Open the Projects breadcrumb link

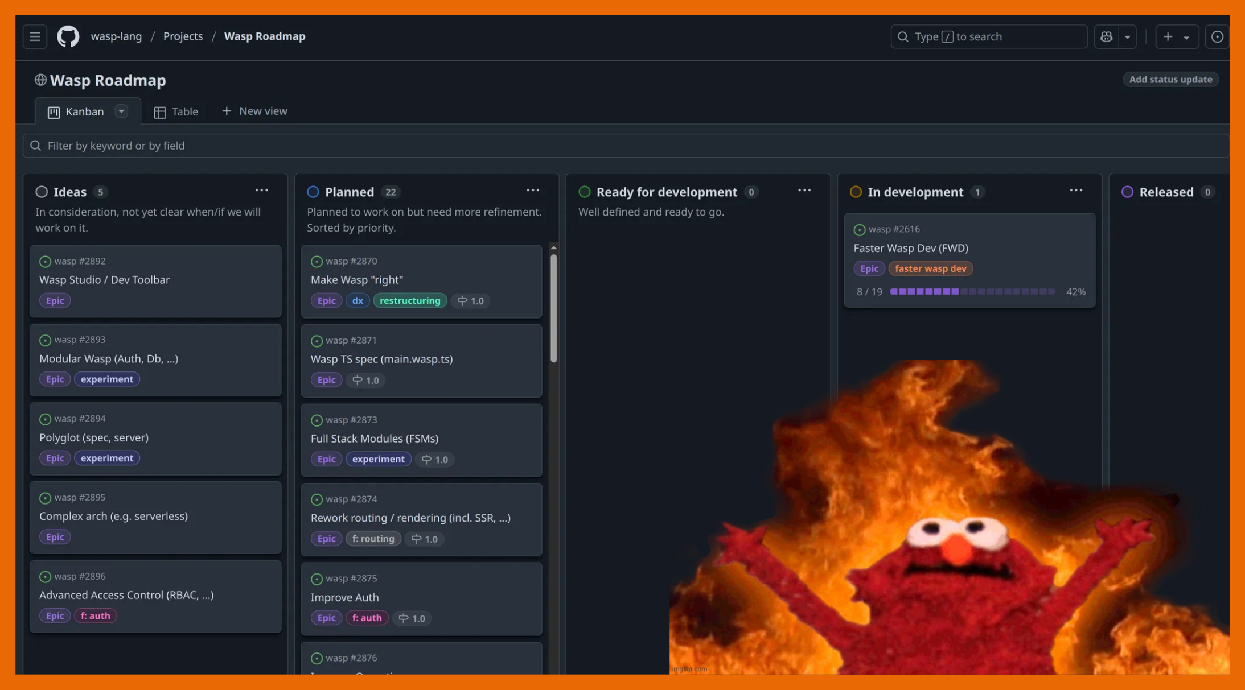183,36
